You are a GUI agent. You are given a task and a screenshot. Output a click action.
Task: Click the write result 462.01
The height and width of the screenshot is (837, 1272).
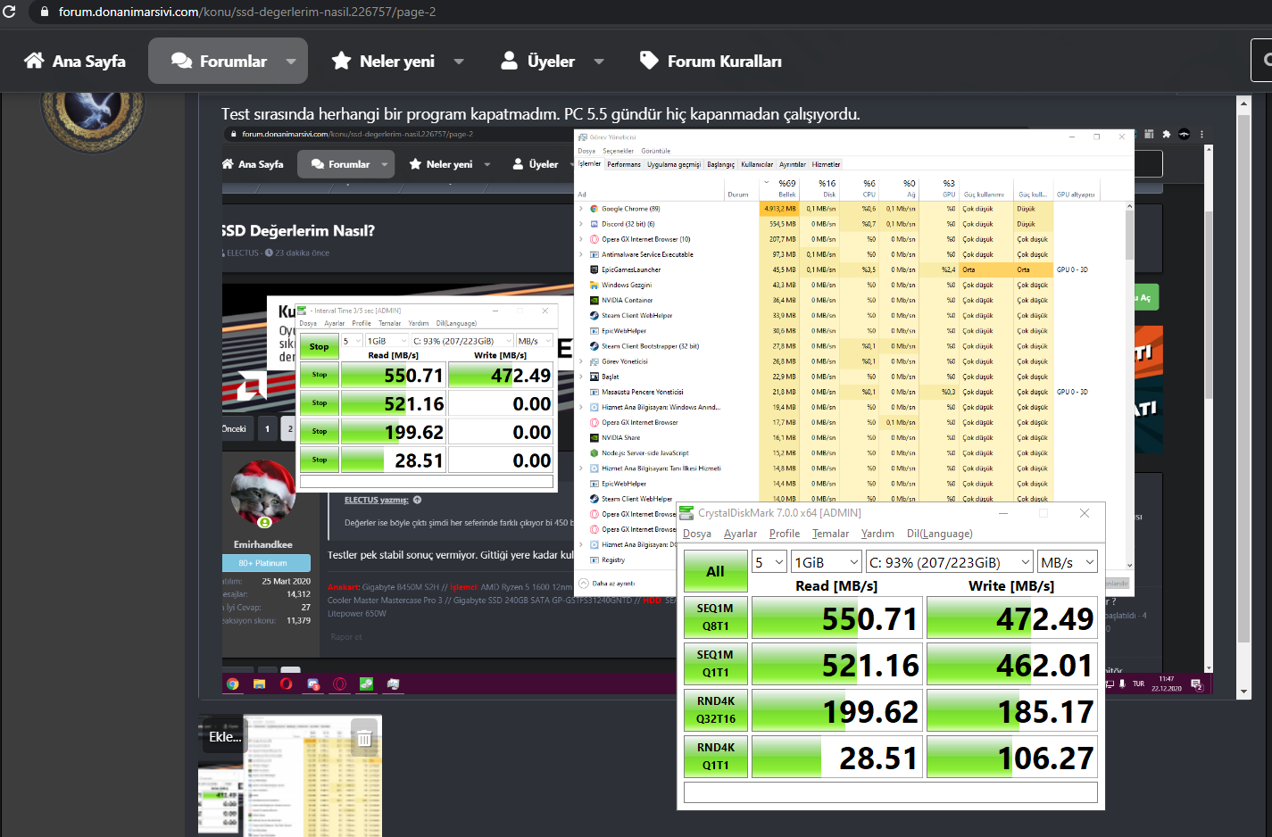(1012, 664)
